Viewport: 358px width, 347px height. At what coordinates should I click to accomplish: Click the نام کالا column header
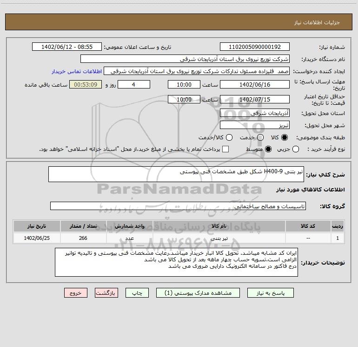tap(219, 226)
